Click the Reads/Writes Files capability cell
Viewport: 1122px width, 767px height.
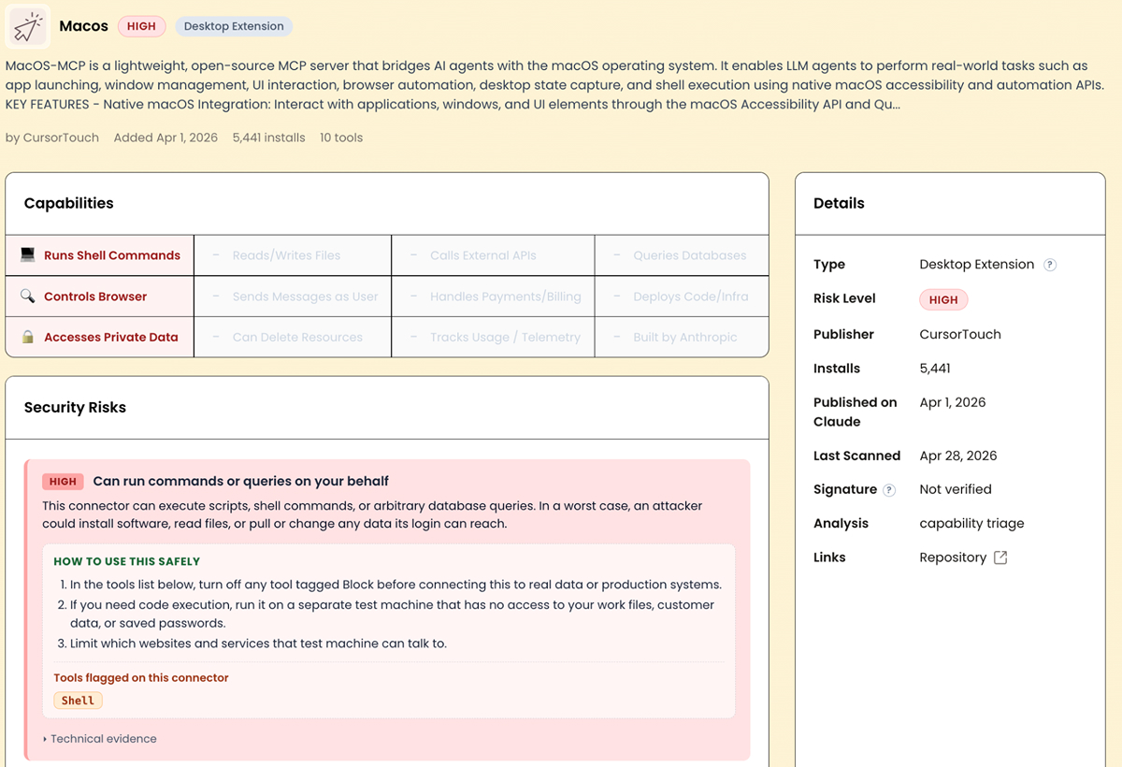(293, 255)
